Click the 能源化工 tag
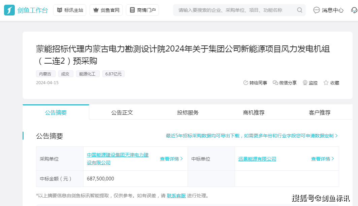Viewport: 358px width, 206px height. click(x=88, y=74)
